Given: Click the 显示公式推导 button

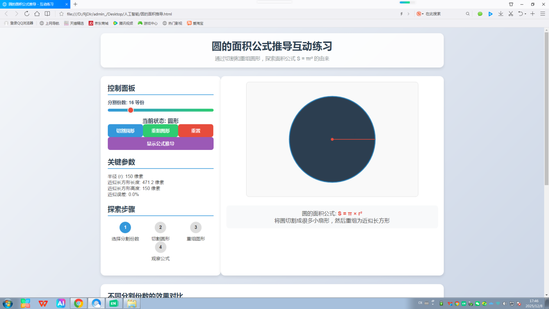Looking at the screenshot, I should (x=160, y=143).
